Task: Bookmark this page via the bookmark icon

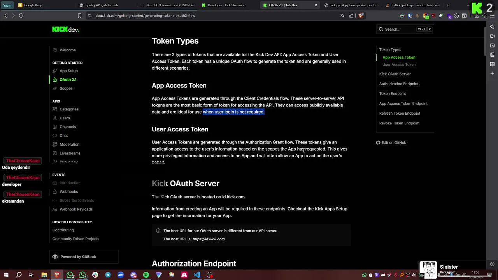Action: (x=79, y=16)
